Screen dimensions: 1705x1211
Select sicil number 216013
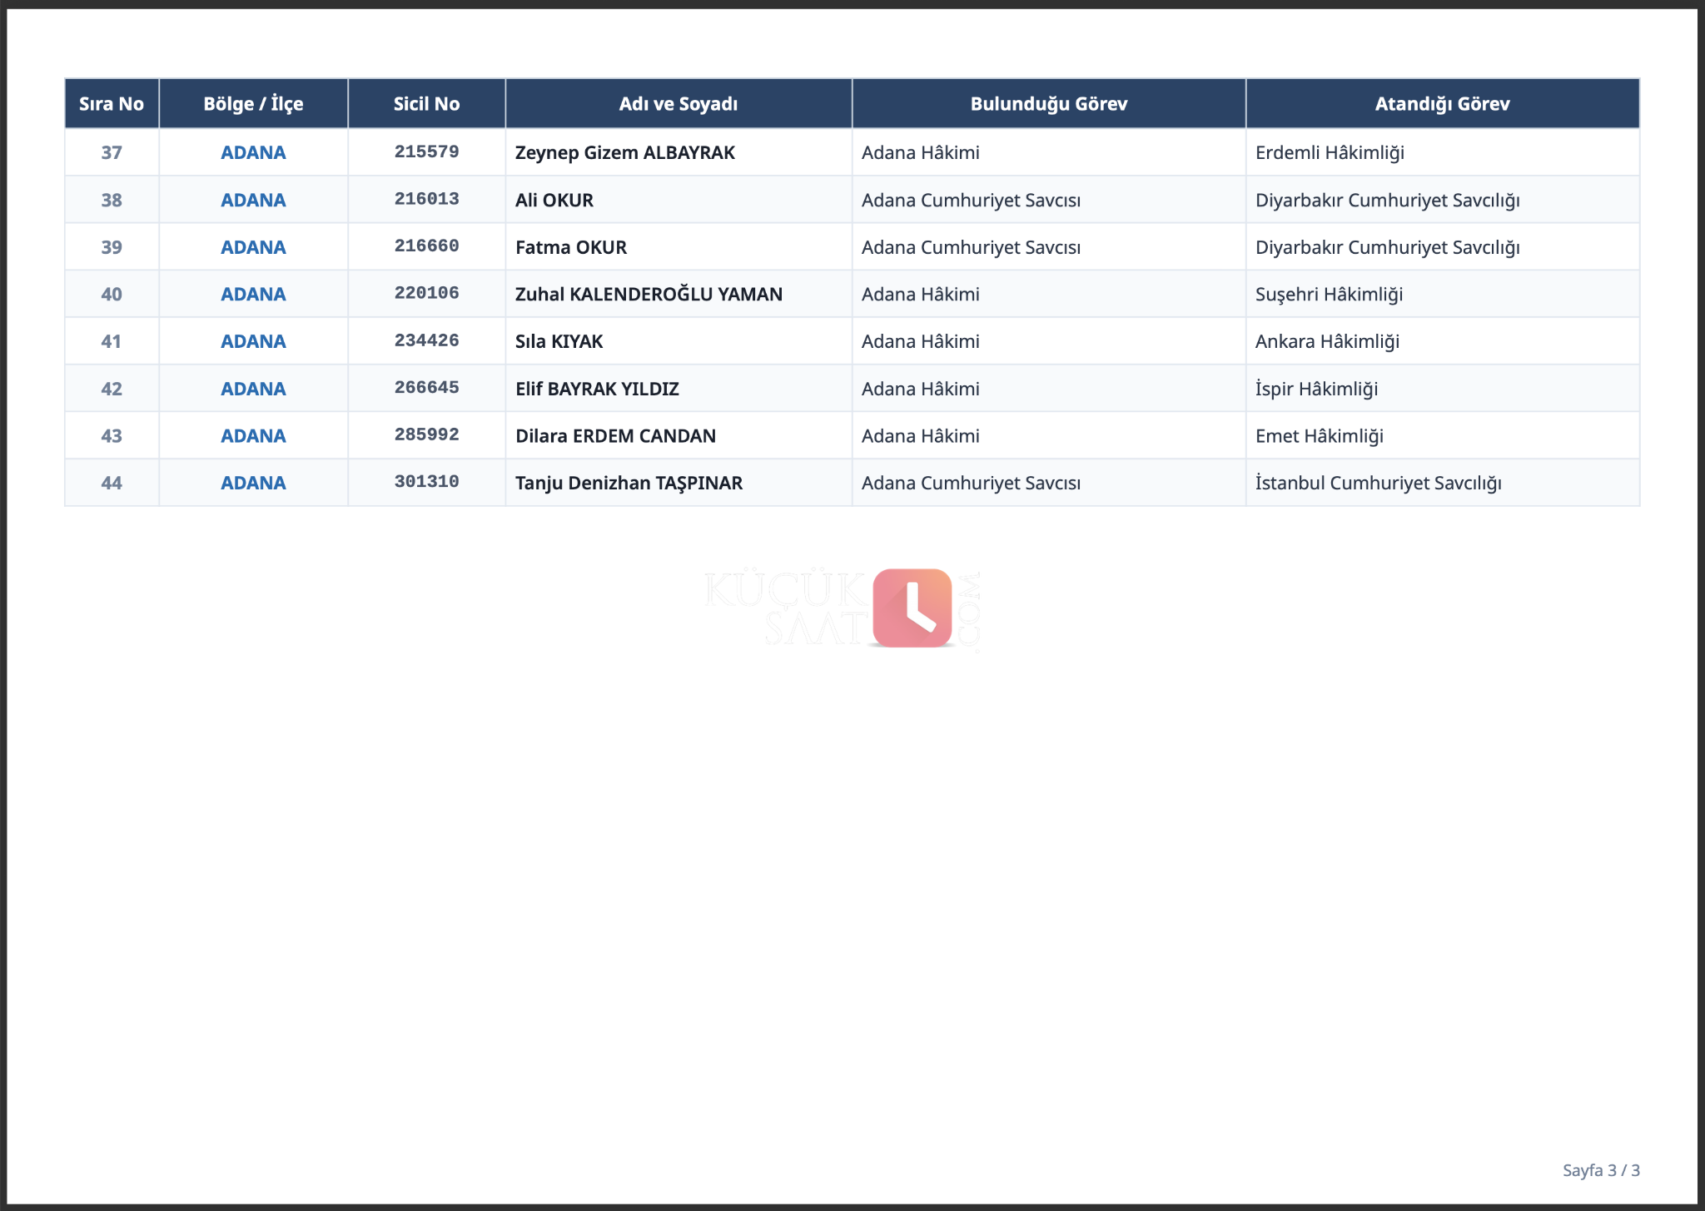426,199
